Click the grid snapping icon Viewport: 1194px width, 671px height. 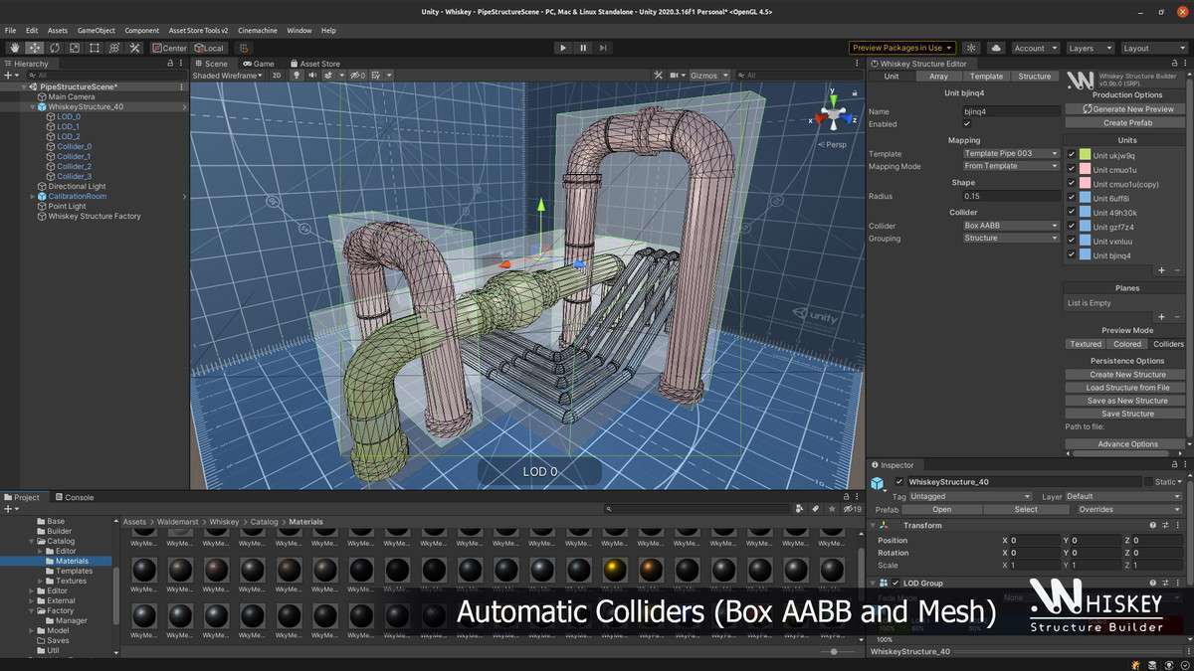pos(244,48)
